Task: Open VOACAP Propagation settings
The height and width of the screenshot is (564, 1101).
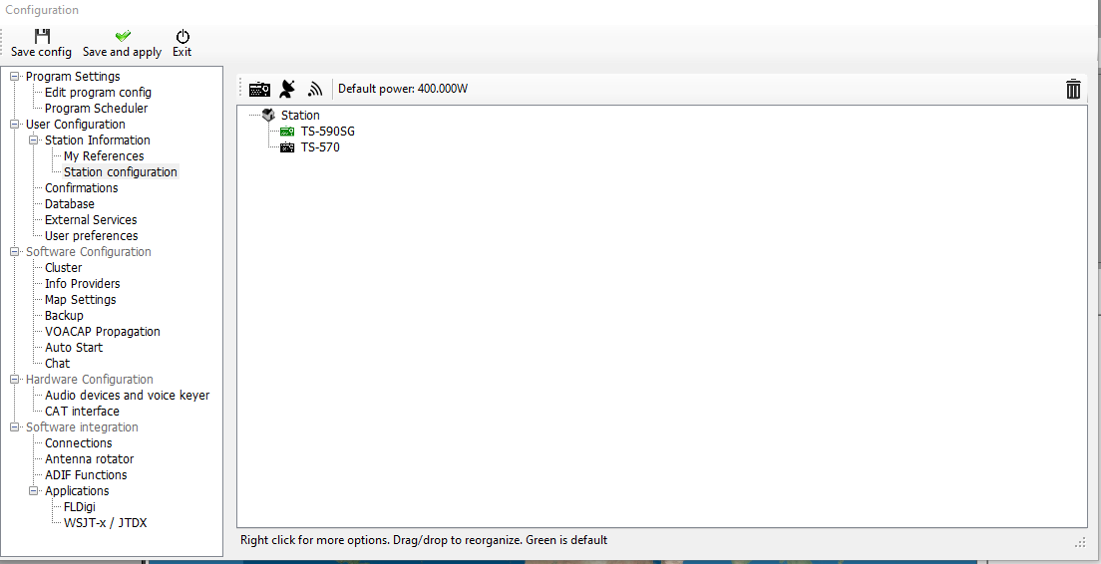Action: coord(103,332)
